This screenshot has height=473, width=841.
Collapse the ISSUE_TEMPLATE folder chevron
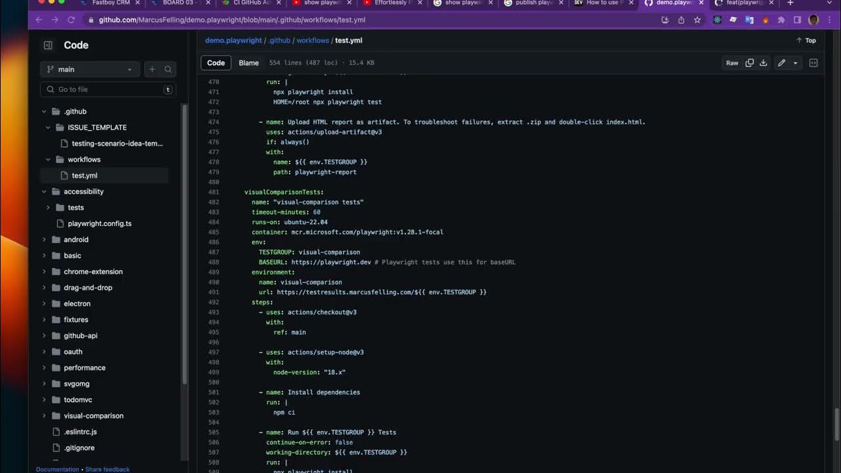point(48,127)
